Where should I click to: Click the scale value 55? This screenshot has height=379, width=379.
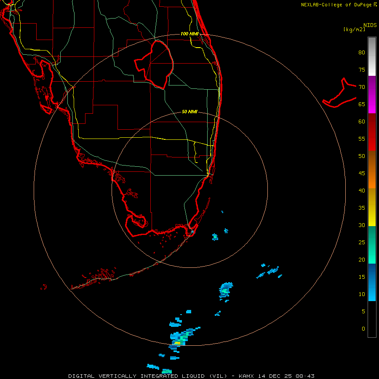click(x=362, y=139)
